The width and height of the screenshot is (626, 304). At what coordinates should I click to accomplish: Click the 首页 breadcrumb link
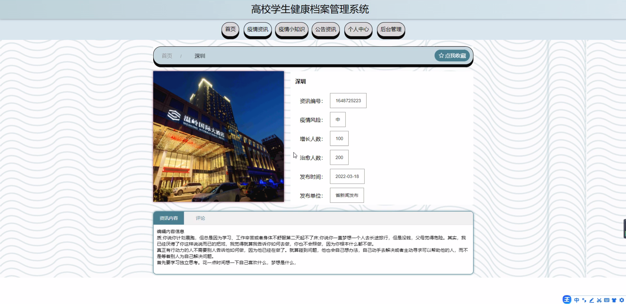coord(167,56)
